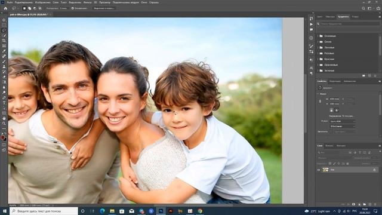Enable Add to selection mode

tap(29, 8)
